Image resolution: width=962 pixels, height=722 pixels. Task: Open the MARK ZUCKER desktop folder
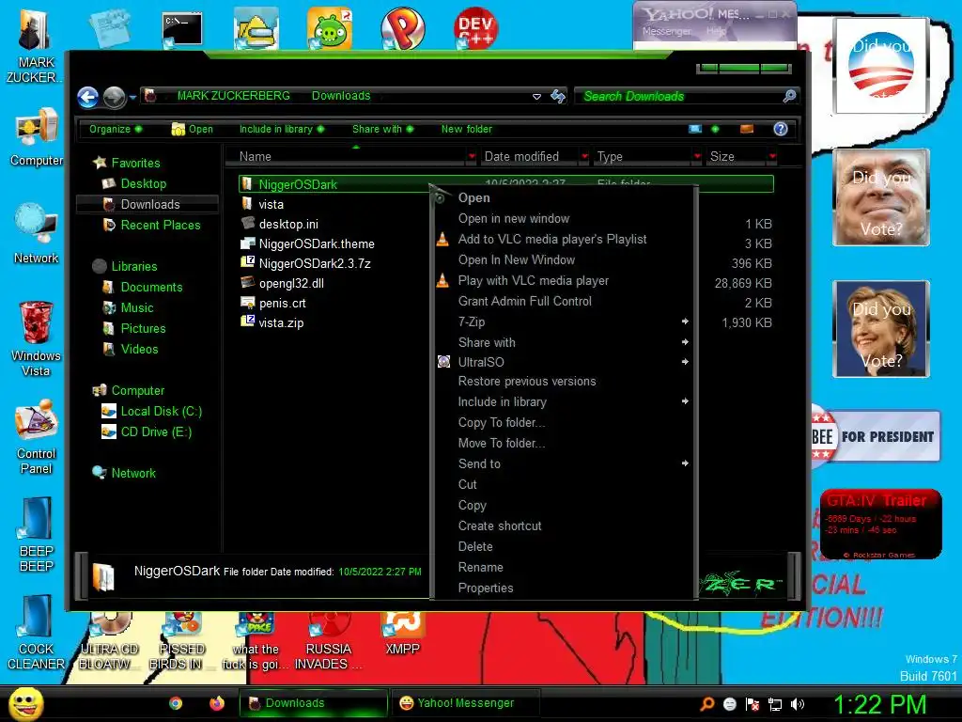(x=35, y=46)
